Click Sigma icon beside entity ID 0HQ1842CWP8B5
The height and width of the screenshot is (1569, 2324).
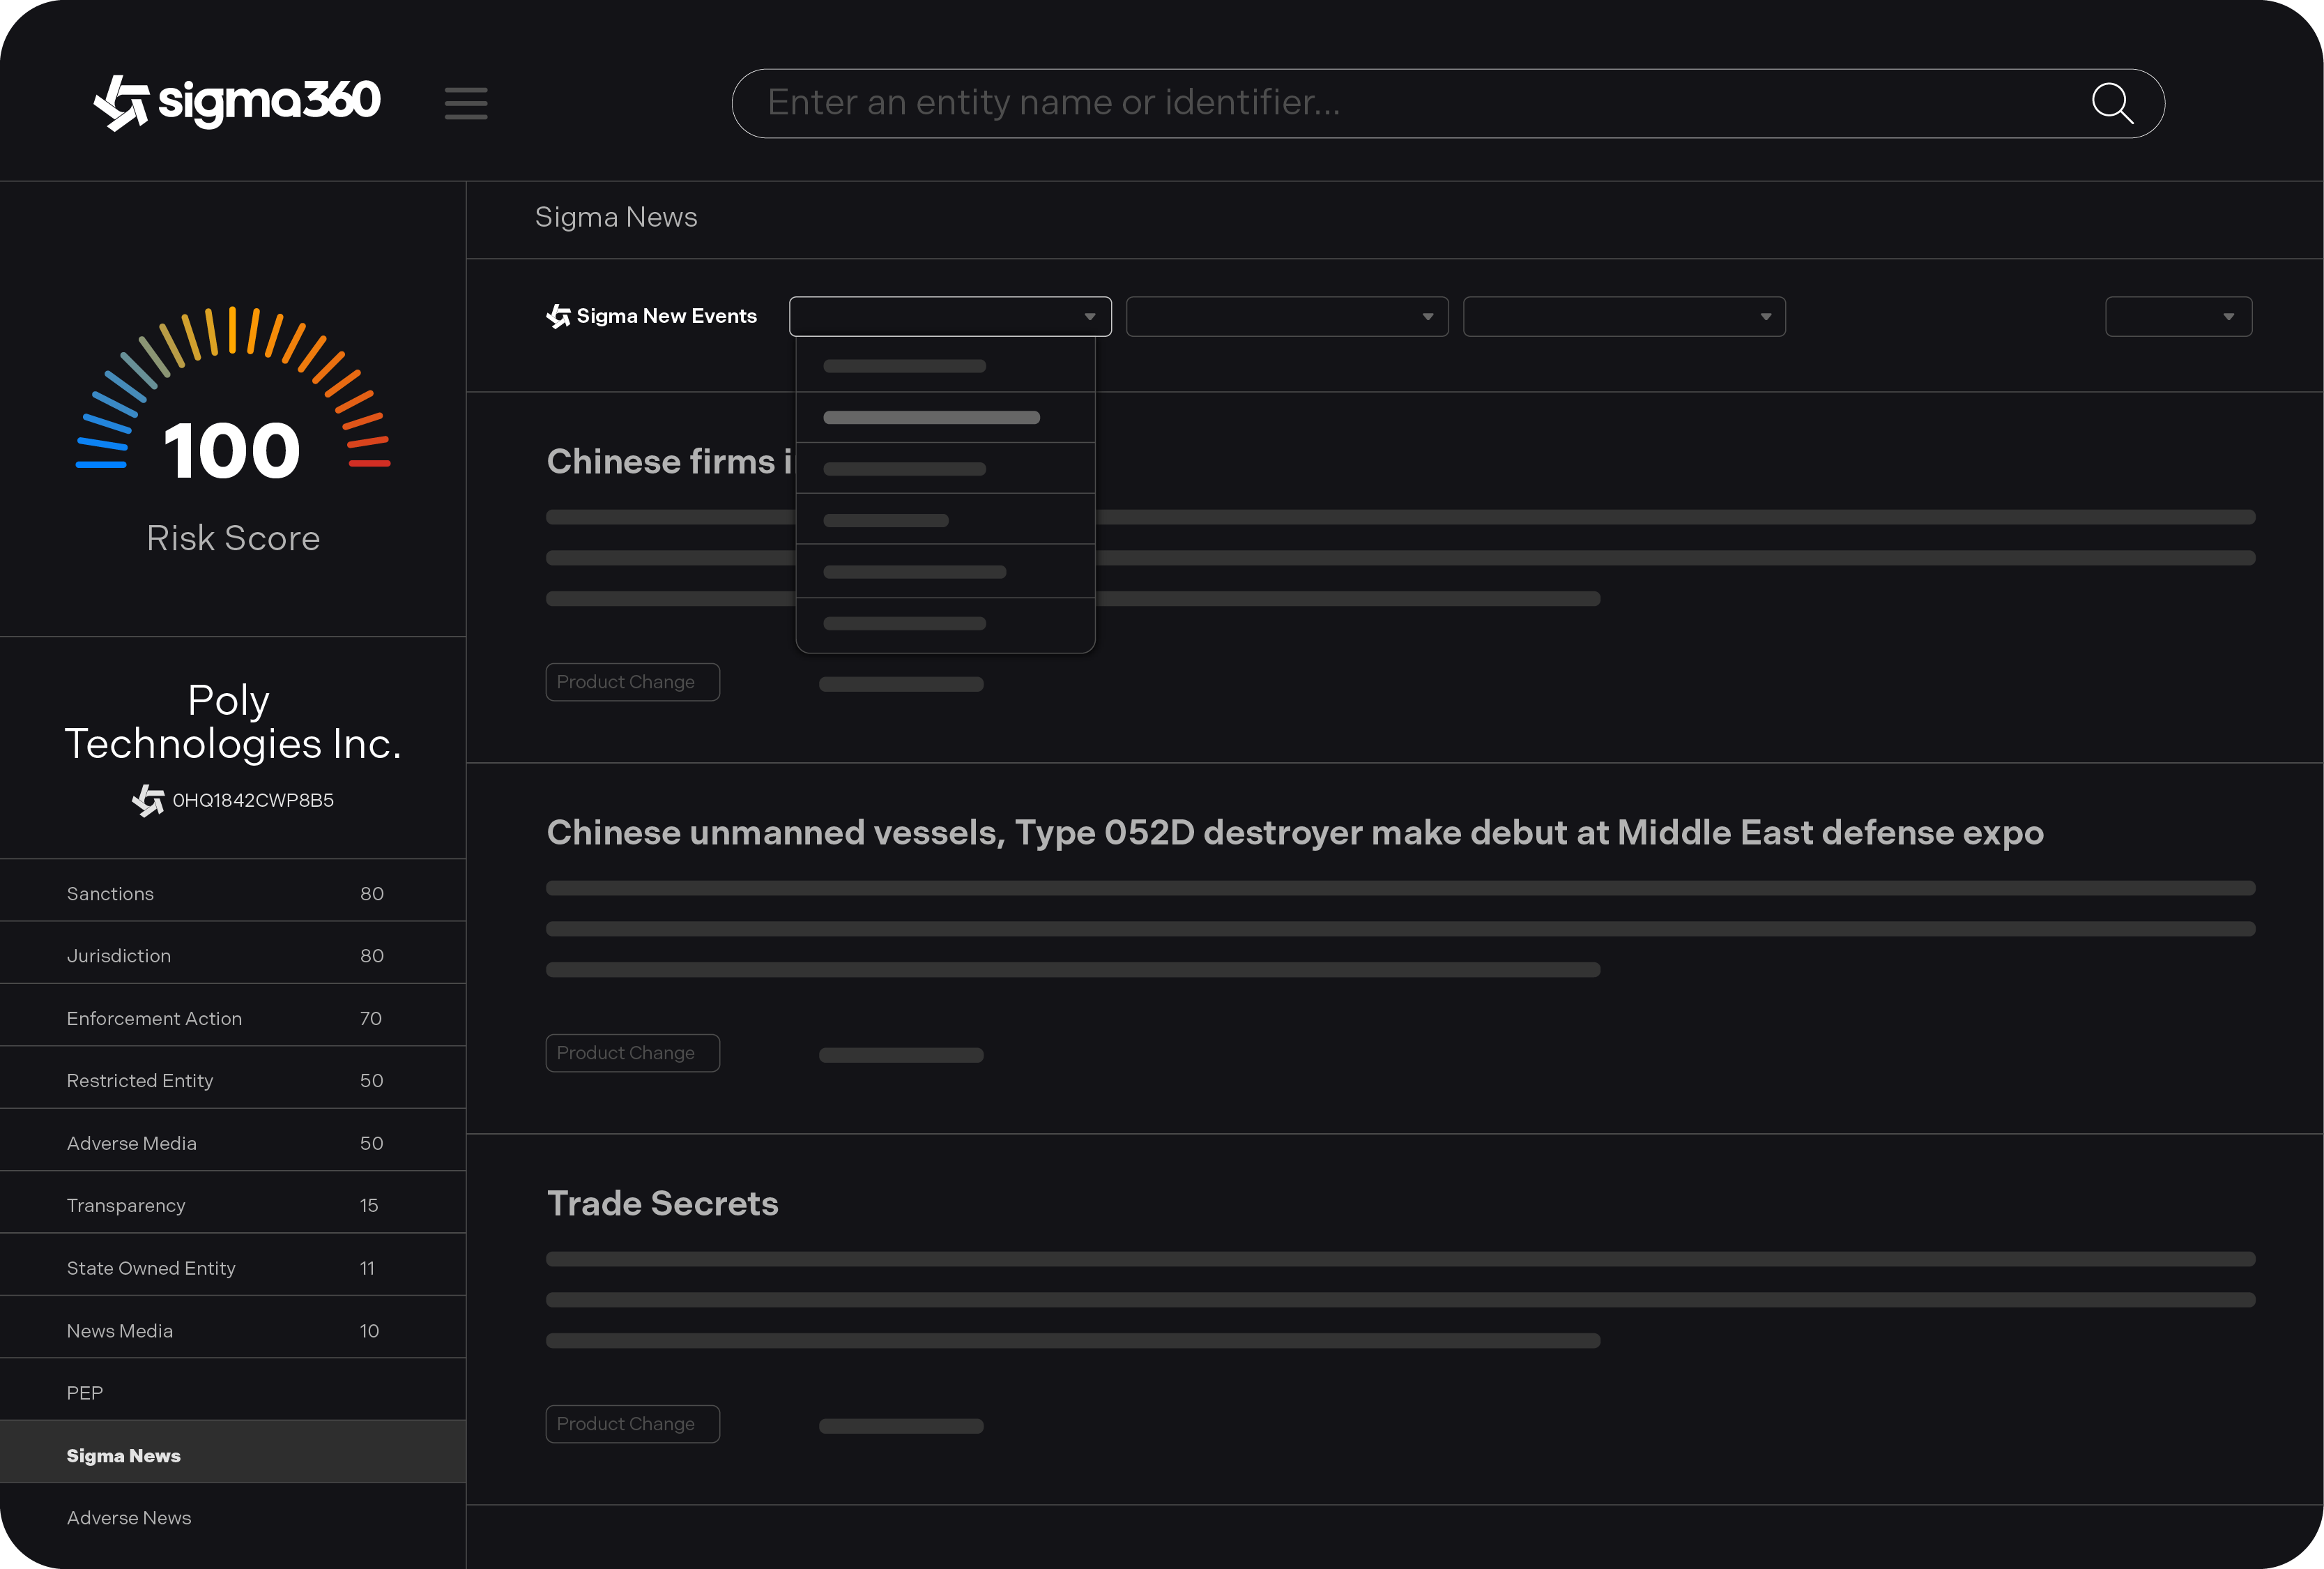tap(148, 801)
